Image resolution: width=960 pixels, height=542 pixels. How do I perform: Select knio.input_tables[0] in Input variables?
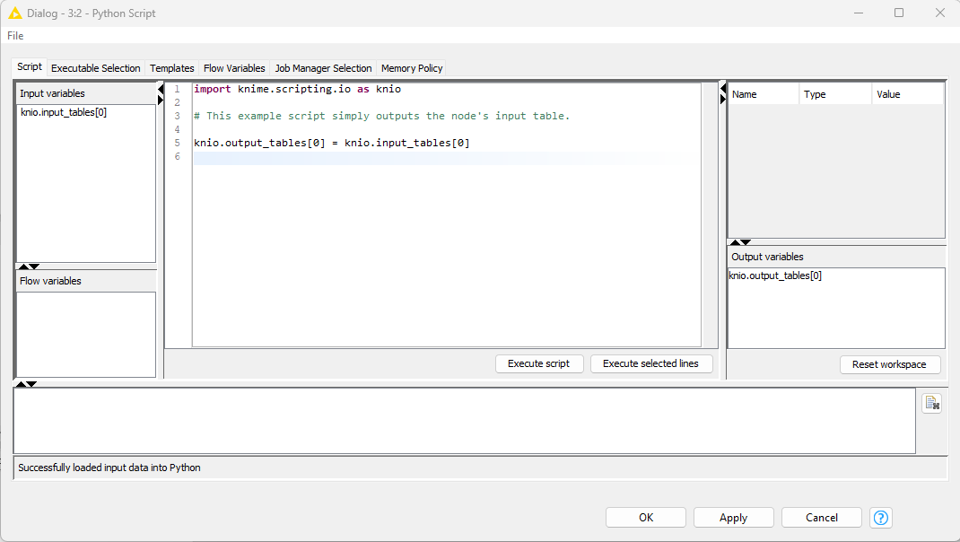click(64, 112)
